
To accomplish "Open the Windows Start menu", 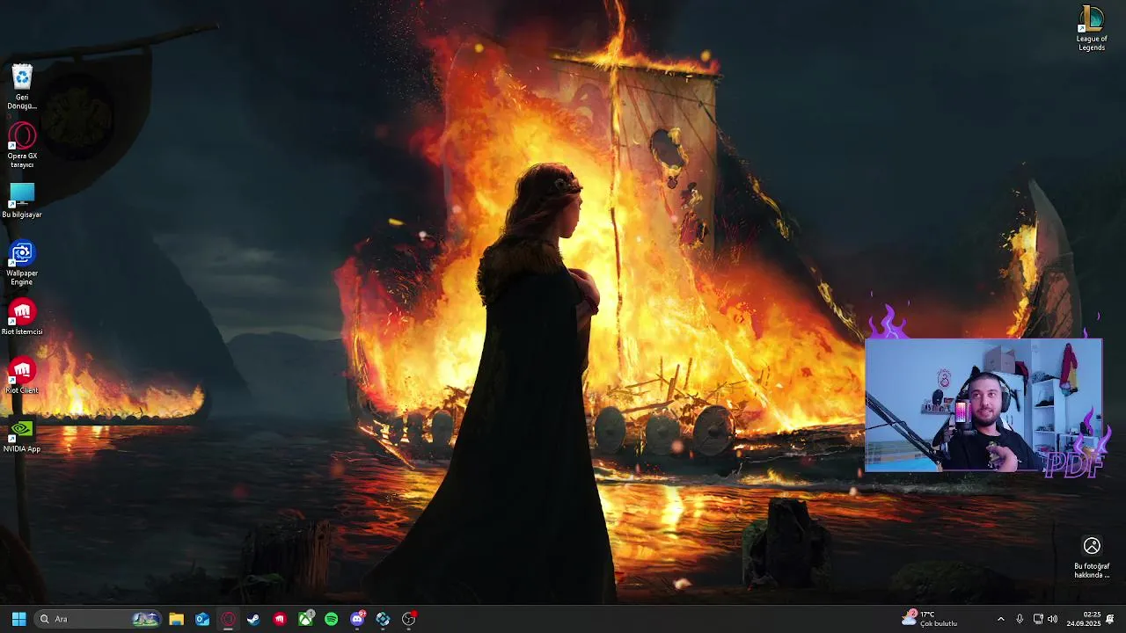I will pyautogui.click(x=18, y=619).
